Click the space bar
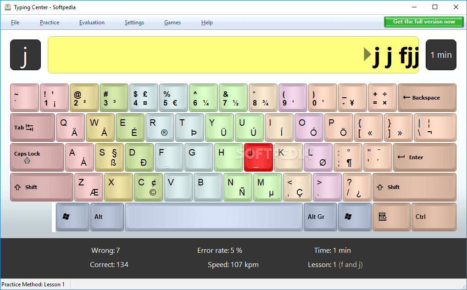Image resolution: width=467 pixels, height=290 pixels. click(213, 217)
